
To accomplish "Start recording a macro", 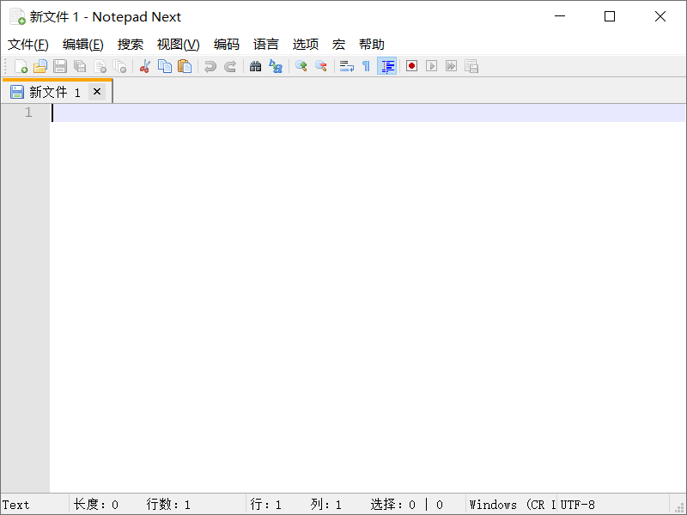I will point(411,66).
